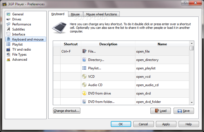Close the Preferences window
This screenshot has width=204, height=132.
click(196, 3)
